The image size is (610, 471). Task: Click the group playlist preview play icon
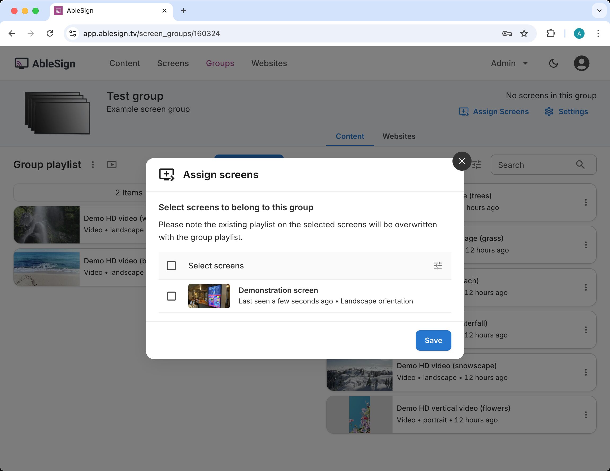coord(112,165)
